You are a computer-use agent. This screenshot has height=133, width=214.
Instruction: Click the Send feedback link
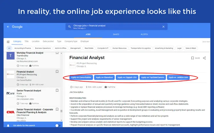(x=206, y=42)
